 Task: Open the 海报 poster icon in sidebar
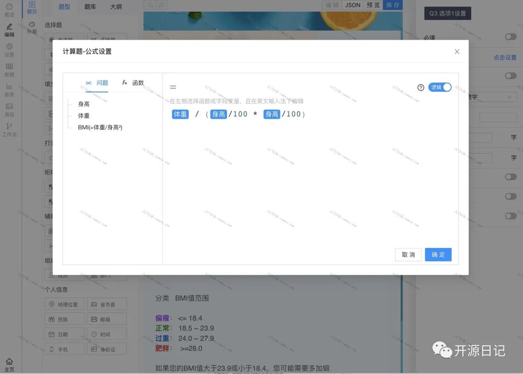click(x=9, y=107)
